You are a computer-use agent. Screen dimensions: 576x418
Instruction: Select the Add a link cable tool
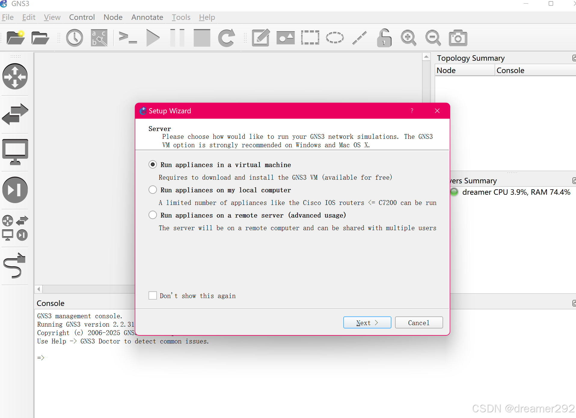pos(14,266)
